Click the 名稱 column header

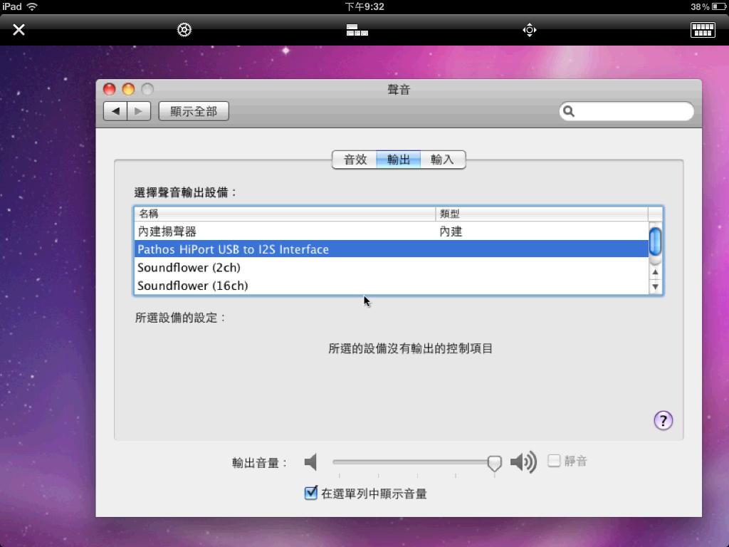tap(285, 214)
